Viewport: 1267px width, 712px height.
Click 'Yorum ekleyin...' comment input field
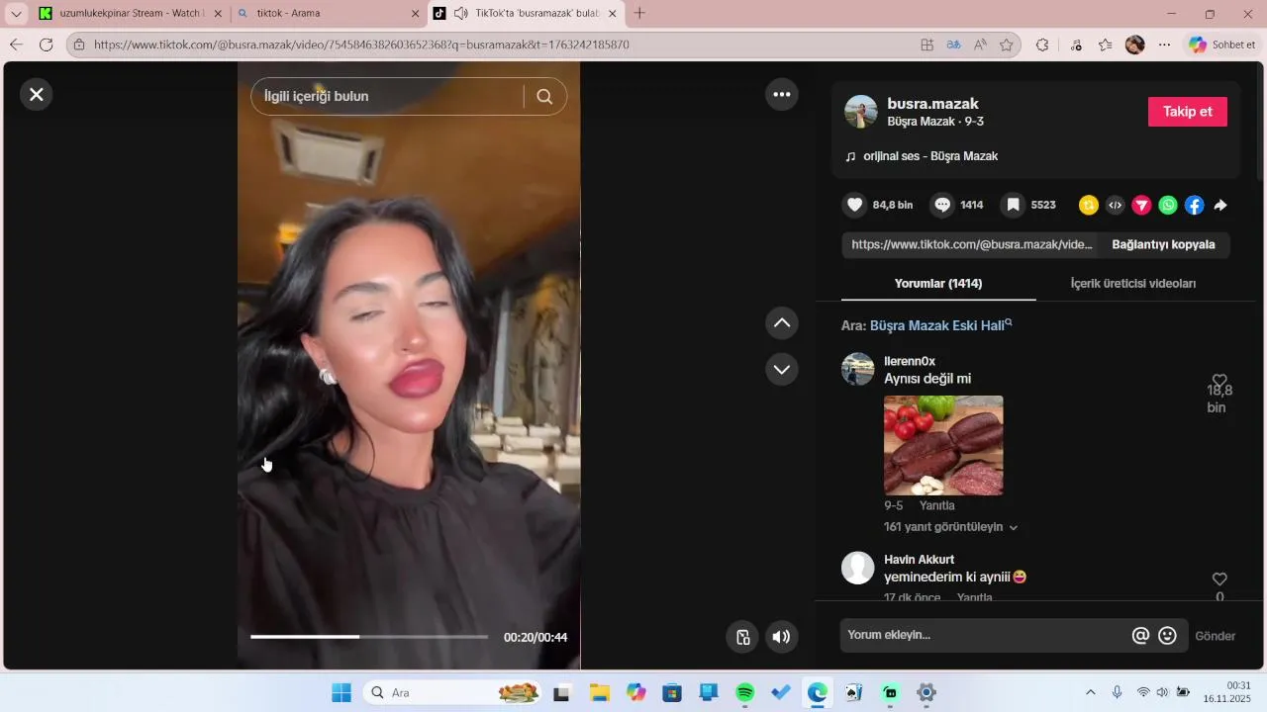985,635
